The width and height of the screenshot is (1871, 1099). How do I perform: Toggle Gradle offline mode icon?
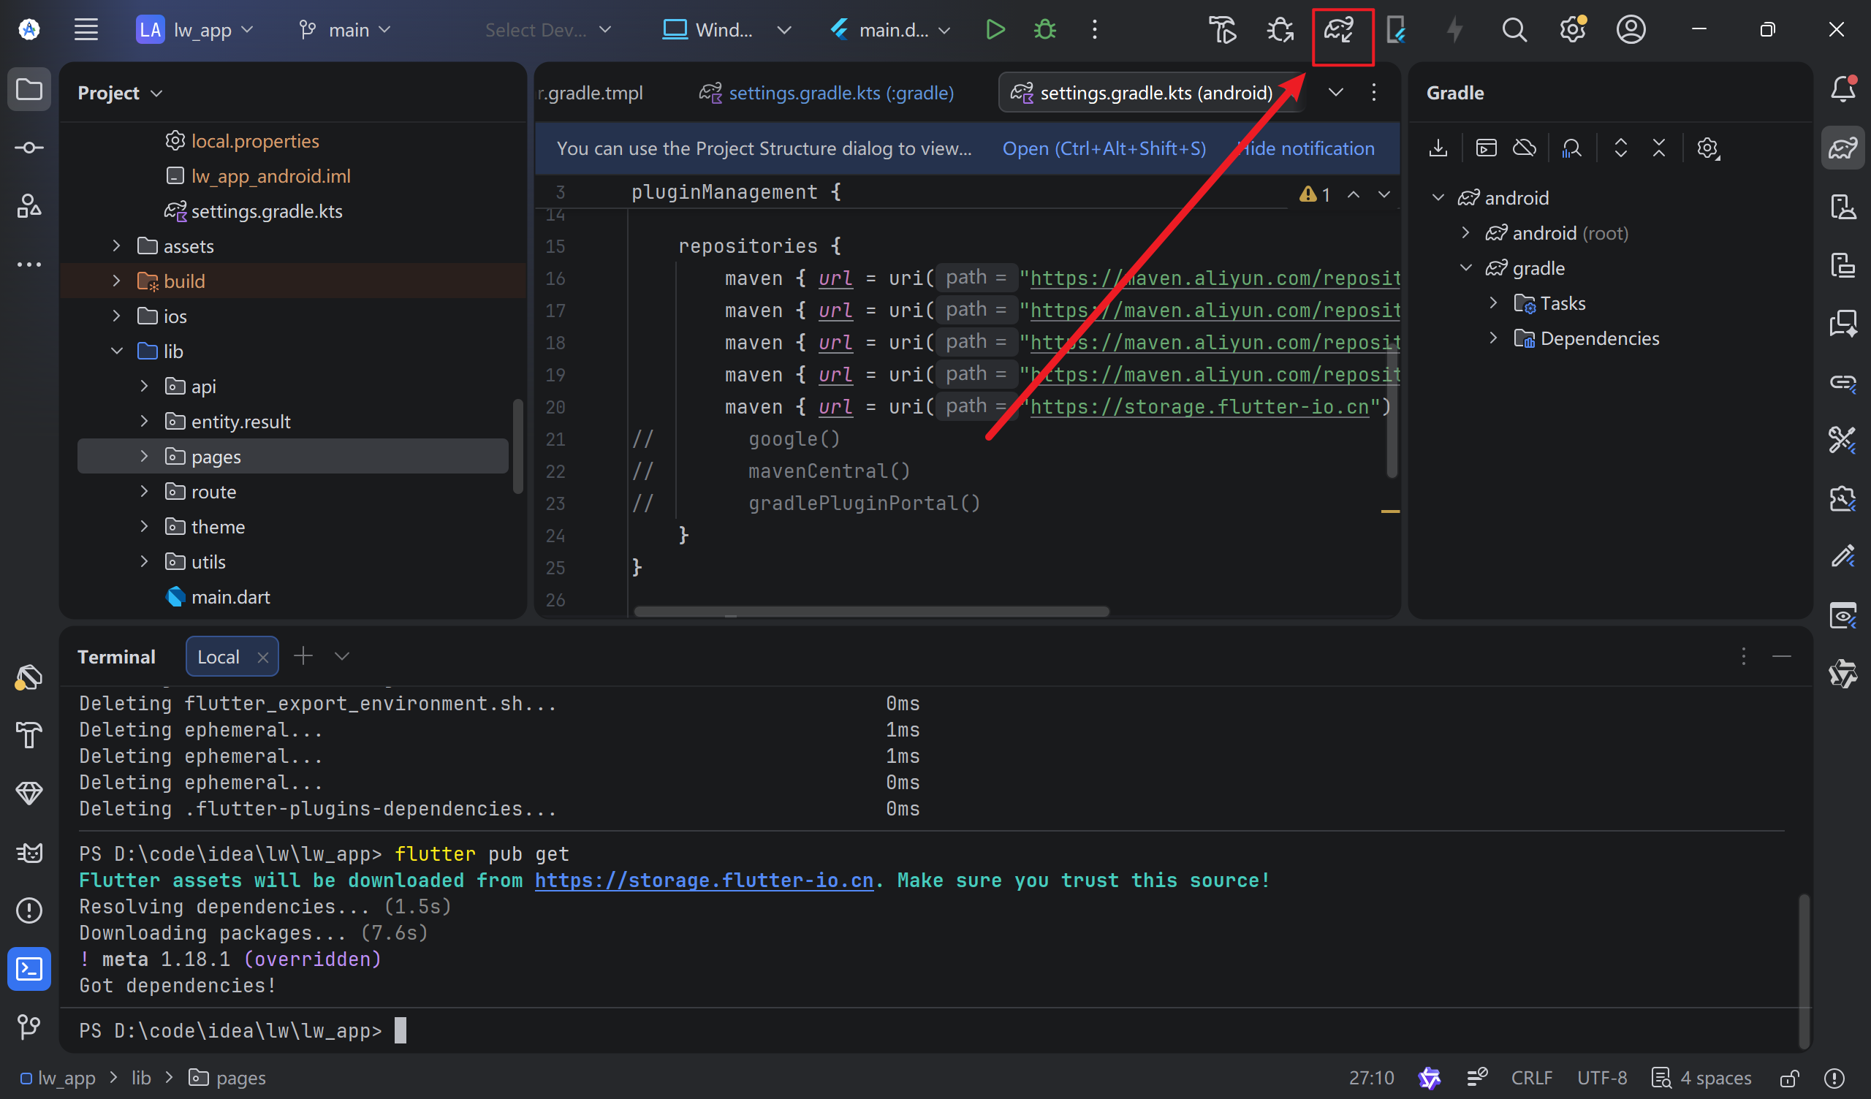click(x=1525, y=148)
